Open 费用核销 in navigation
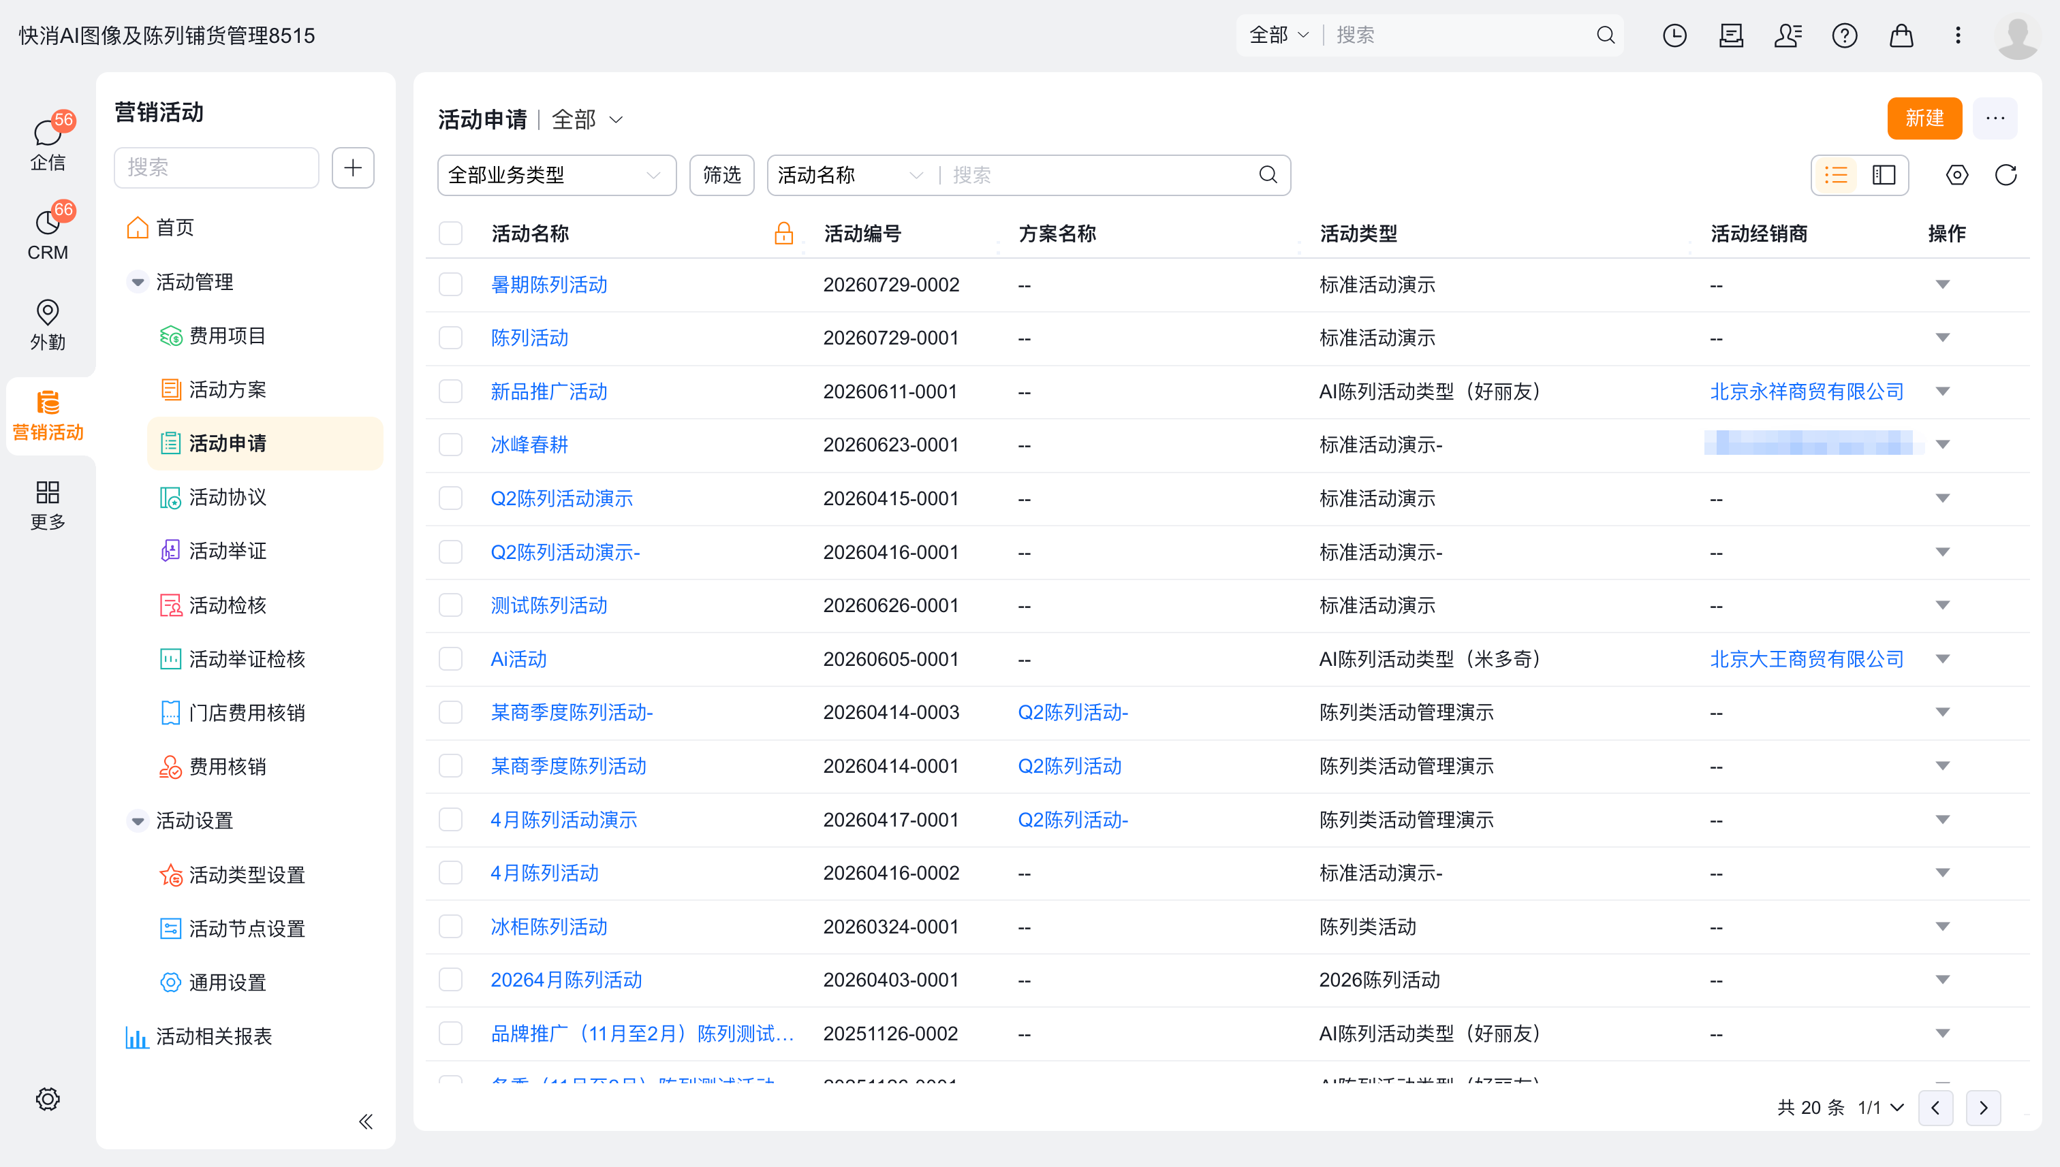Image resolution: width=2060 pixels, height=1167 pixels. click(x=227, y=767)
